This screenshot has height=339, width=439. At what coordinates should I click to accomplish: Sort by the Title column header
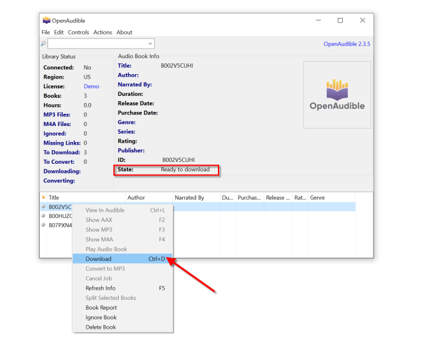click(x=86, y=198)
